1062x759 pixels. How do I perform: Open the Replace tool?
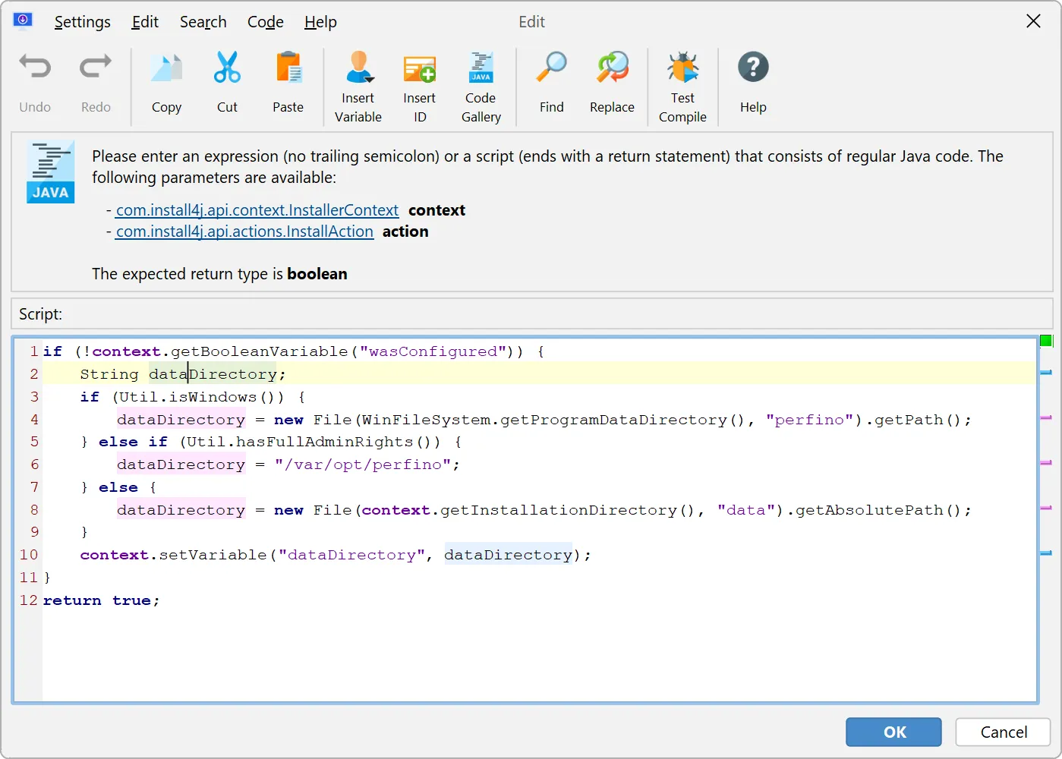[x=612, y=68]
